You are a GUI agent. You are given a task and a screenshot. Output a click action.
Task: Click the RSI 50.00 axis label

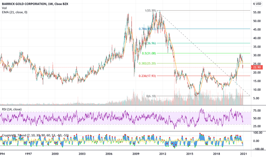(257, 118)
